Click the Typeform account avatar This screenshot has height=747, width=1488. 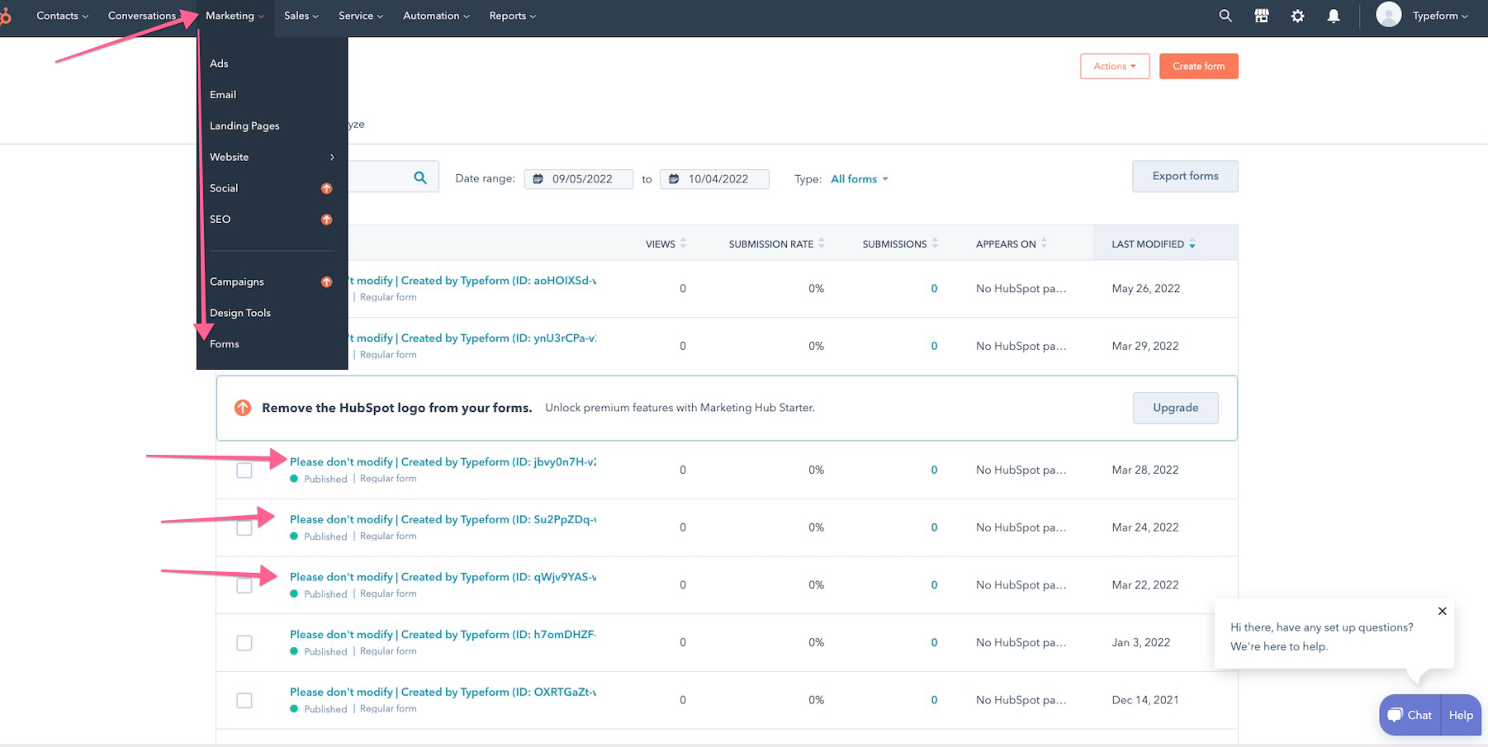pos(1389,15)
